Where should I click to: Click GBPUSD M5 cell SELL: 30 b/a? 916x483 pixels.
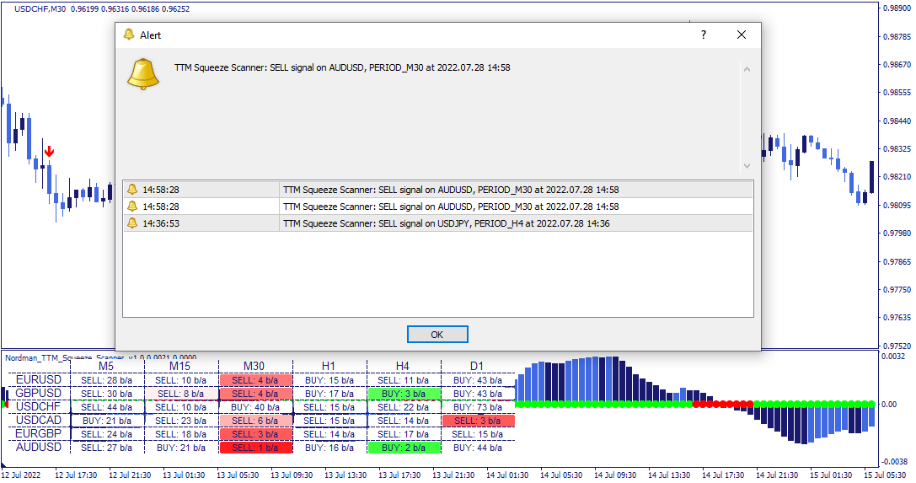click(x=107, y=394)
